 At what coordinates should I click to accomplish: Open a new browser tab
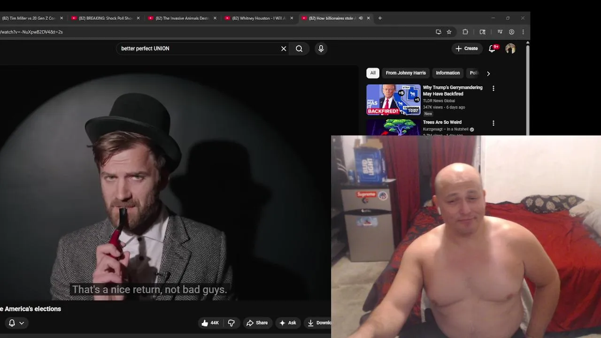(x=380, y=18)
